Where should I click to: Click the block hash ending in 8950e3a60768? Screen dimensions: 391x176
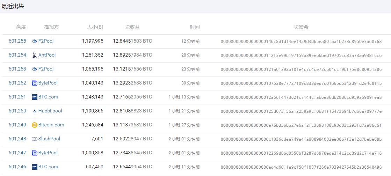pyautogui.click(x=301, y=42)
